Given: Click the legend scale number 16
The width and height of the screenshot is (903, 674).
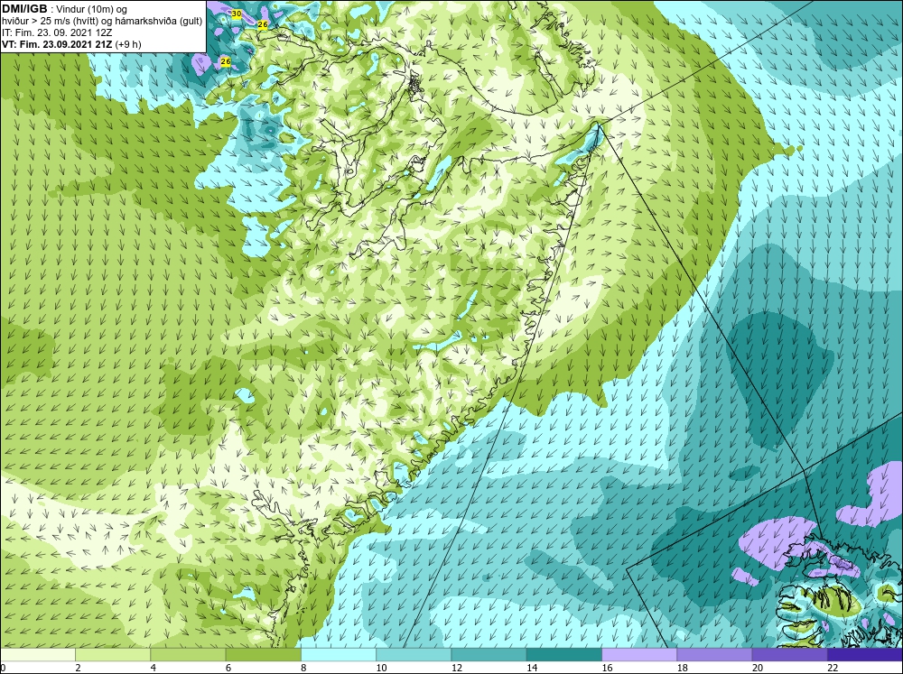Looking at the screenshot, I should click(607, 668).
